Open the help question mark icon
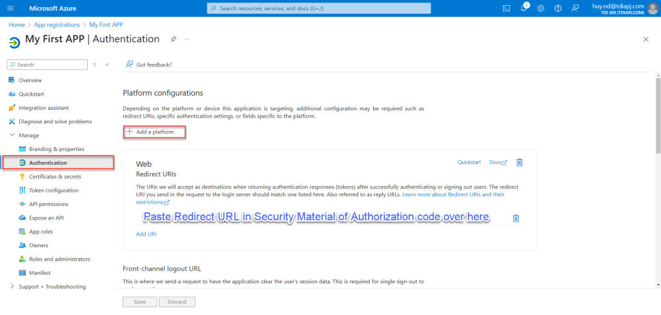This screenshot has height=315, width=661. [x=557, y=8]
